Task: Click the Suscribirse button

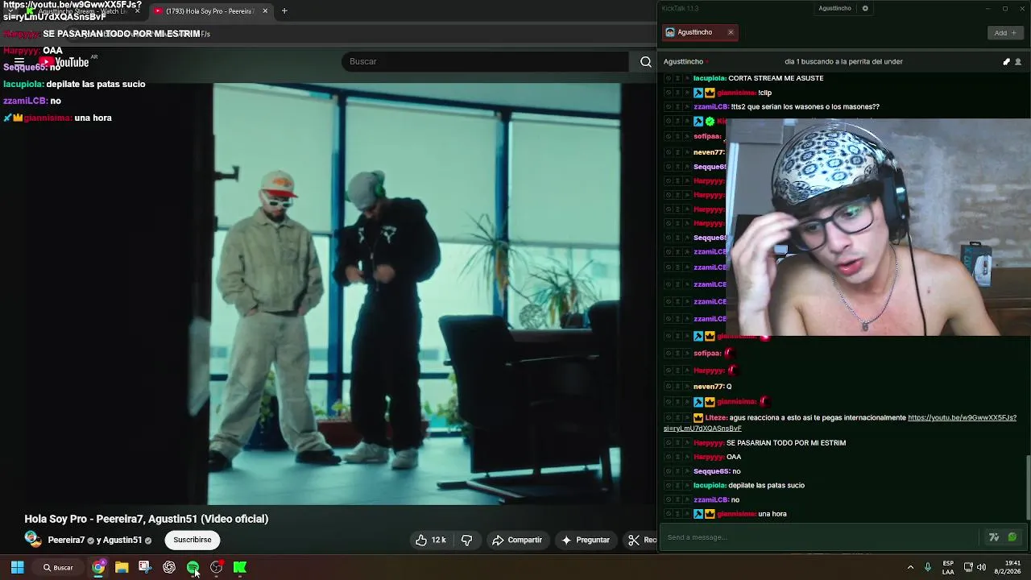Action: 193,540
